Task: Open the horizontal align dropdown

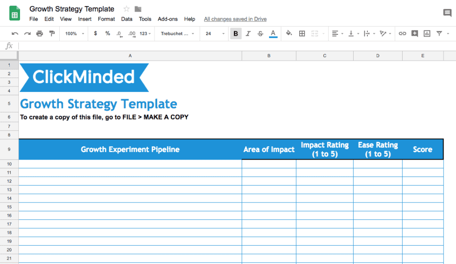Action: pyautogui.click(x=338, y=33)
